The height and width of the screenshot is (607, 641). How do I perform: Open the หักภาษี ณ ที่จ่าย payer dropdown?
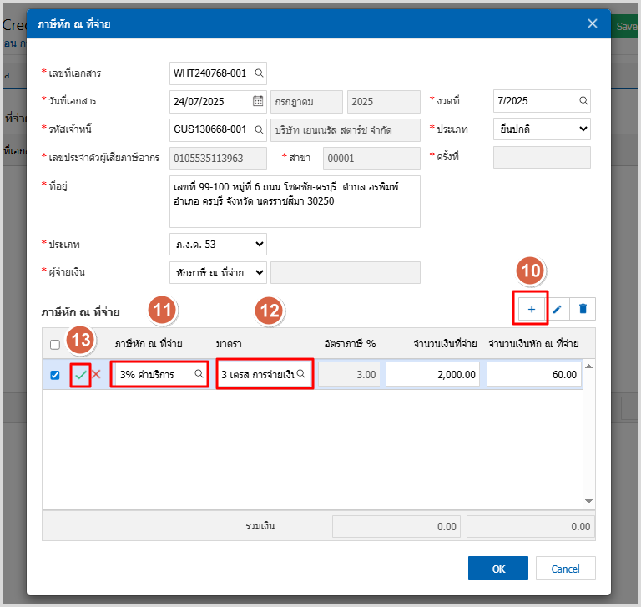pyautogui.click(x=217, y=272)
